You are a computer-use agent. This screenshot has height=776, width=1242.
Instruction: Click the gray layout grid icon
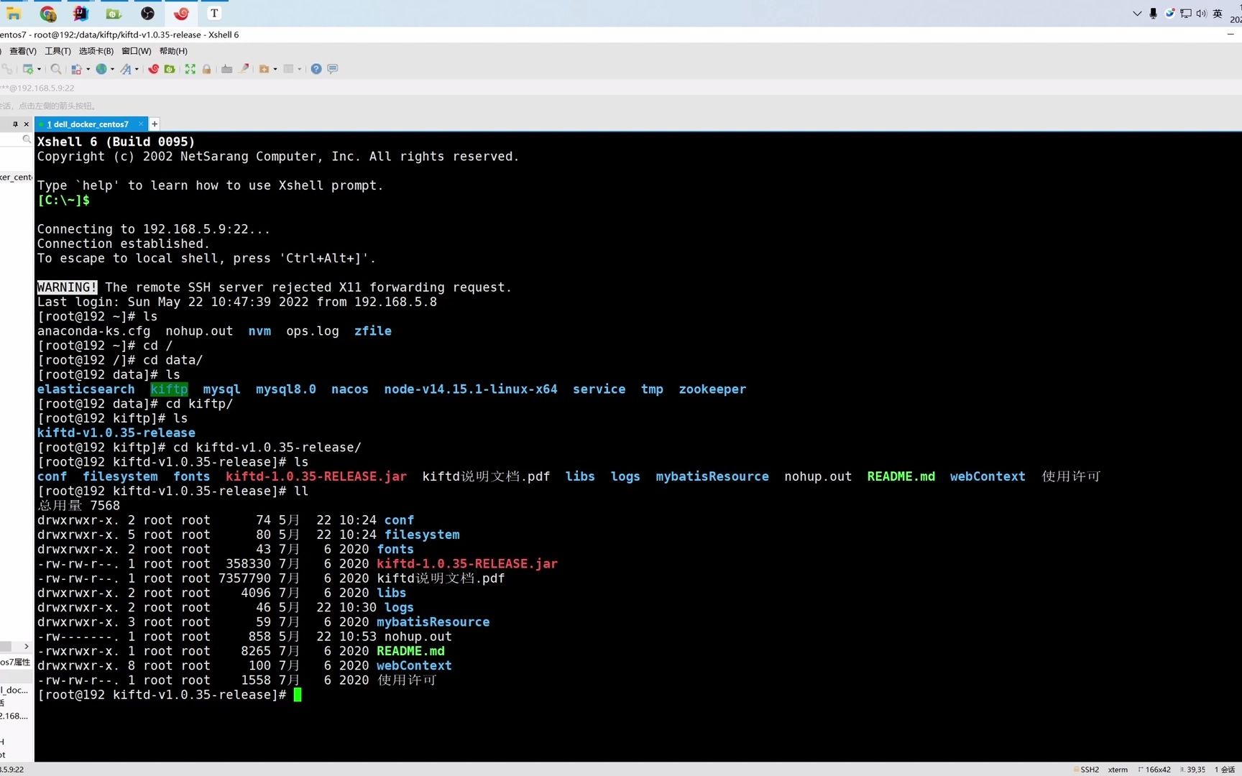click(x=288, y=69)
